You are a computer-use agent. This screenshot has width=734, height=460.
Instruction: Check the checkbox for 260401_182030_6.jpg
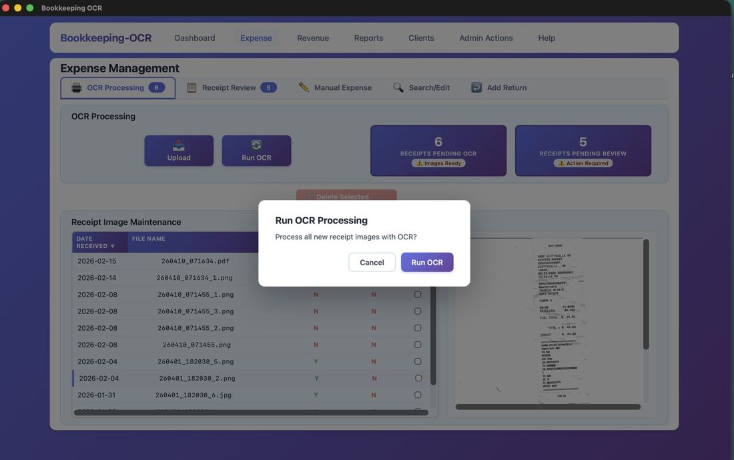pos(418,394)
